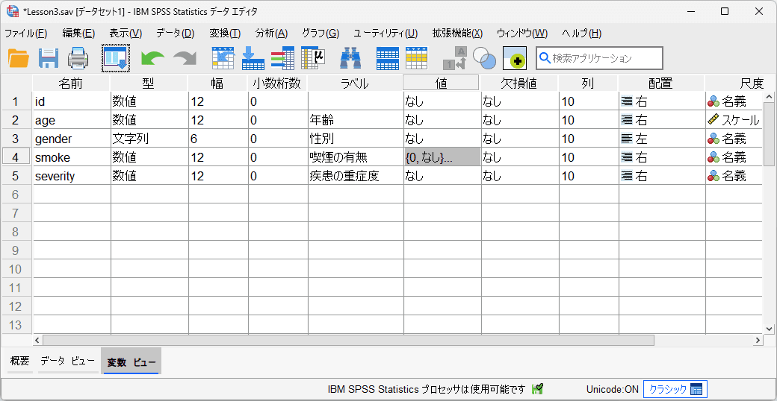Open the 編集(E) menu
The image size is (777, 401).
78,34
